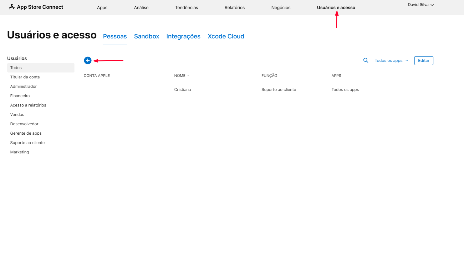Open the Tendências menu item
The width and height of the screenshot is (464, 264).
point(186,7)
